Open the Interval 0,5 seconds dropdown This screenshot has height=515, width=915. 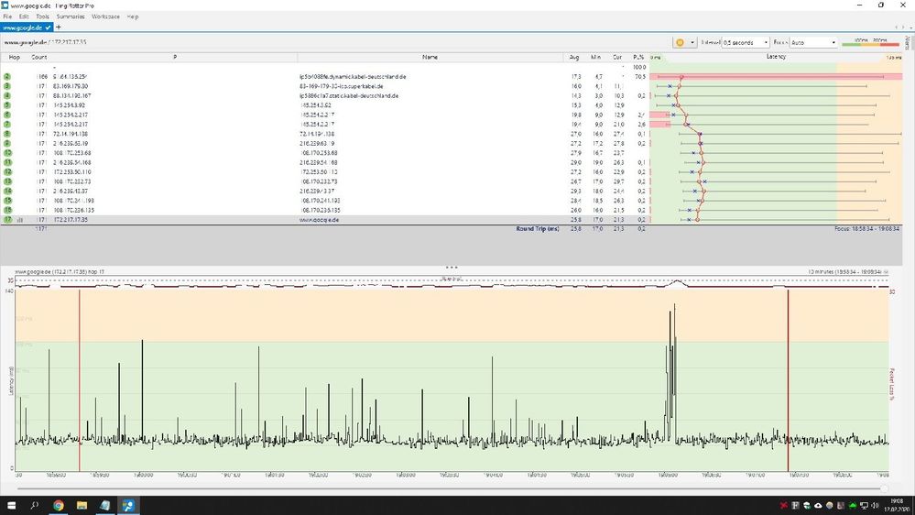click(746, 43)
